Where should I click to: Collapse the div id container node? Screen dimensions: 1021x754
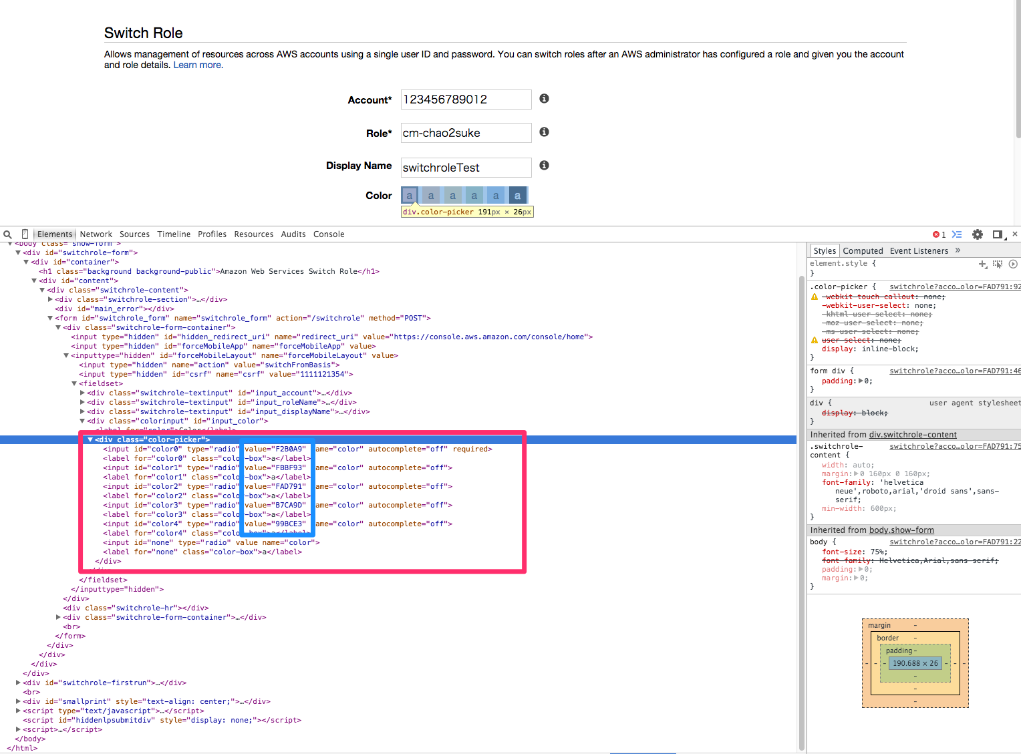26,262
